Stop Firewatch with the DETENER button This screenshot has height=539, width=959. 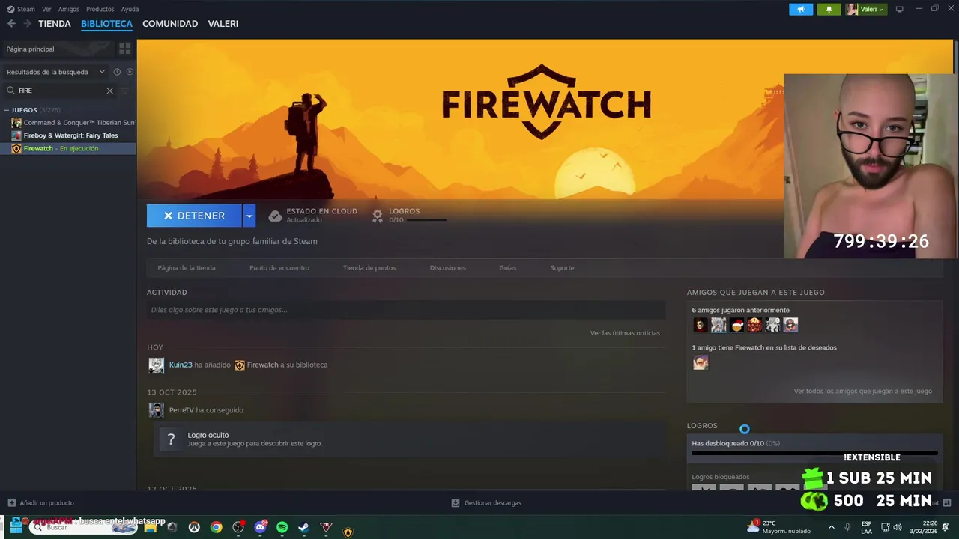click(194, 216)
